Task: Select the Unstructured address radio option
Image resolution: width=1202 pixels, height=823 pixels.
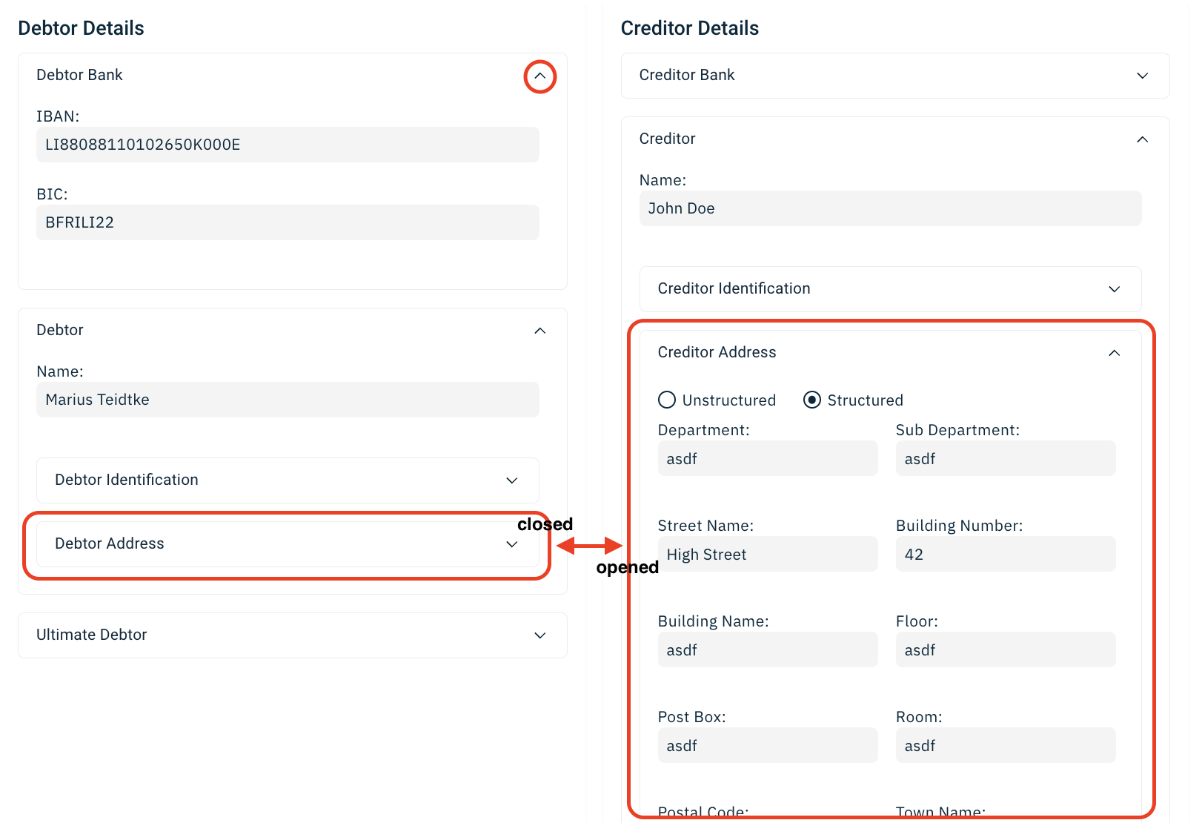Action: (x=667, y=400)
